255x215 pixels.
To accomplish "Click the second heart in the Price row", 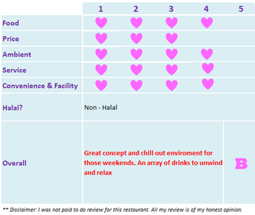I will (x=136, y=38).
